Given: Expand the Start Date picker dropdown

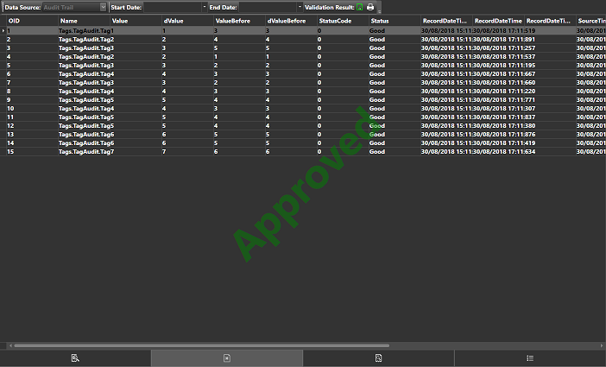Looking at the screenshot, I should pos(205,7).
